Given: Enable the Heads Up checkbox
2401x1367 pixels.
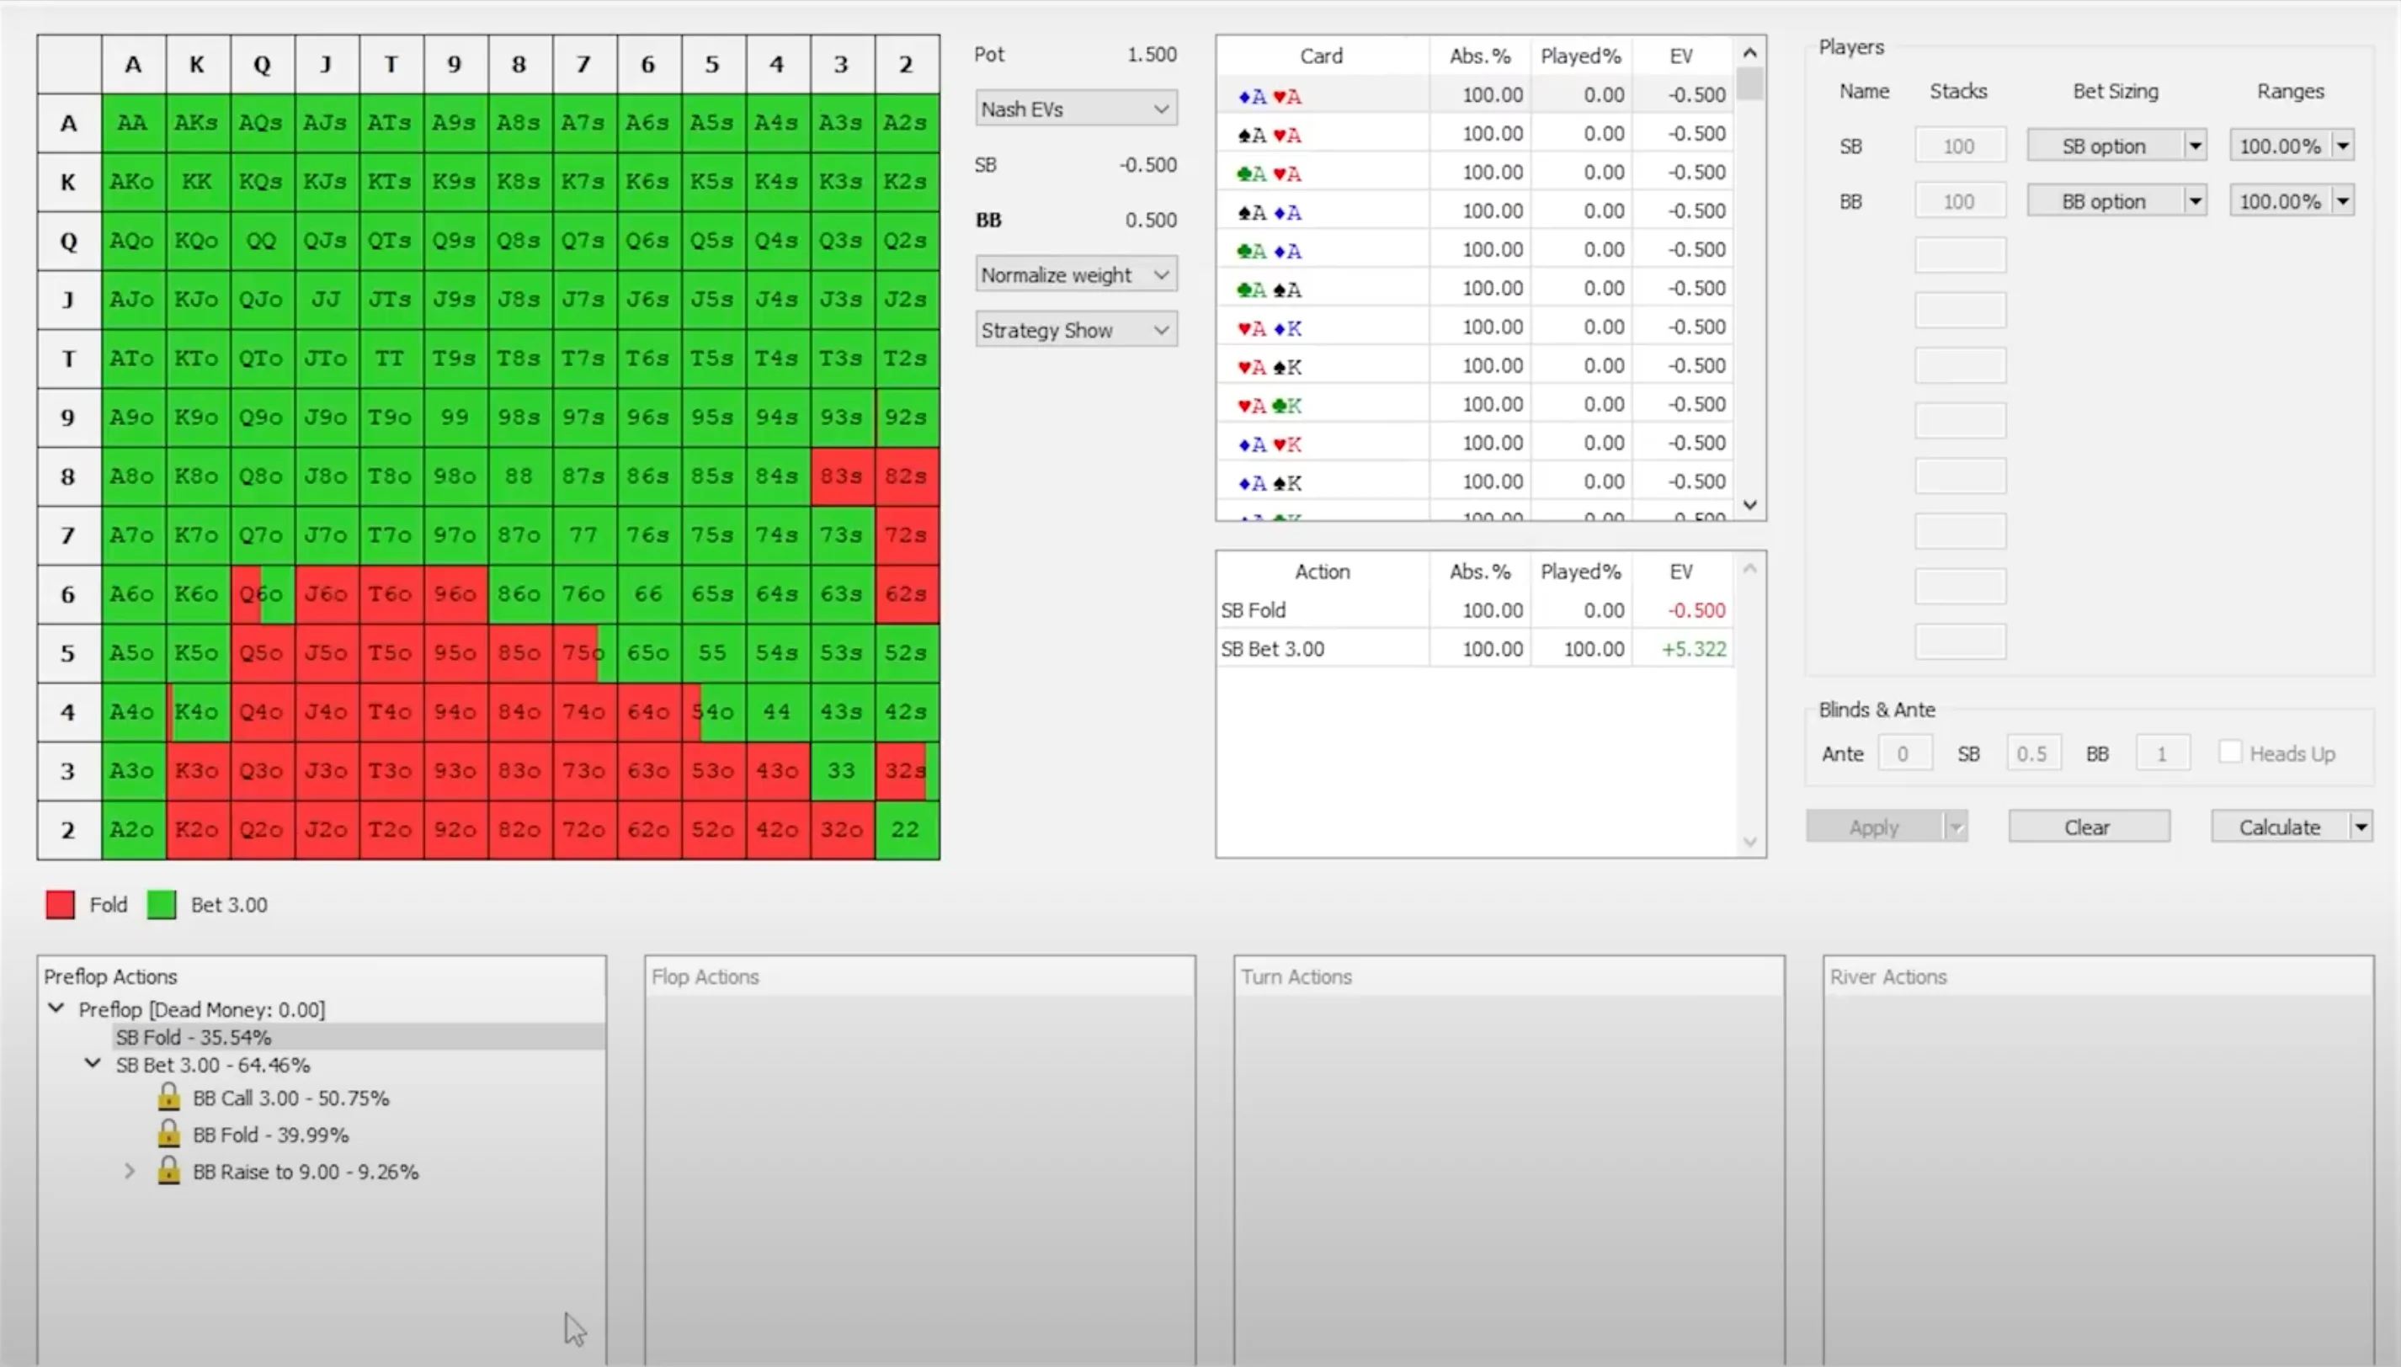Looking at the screenshot, I should (x=2230, y=752).
